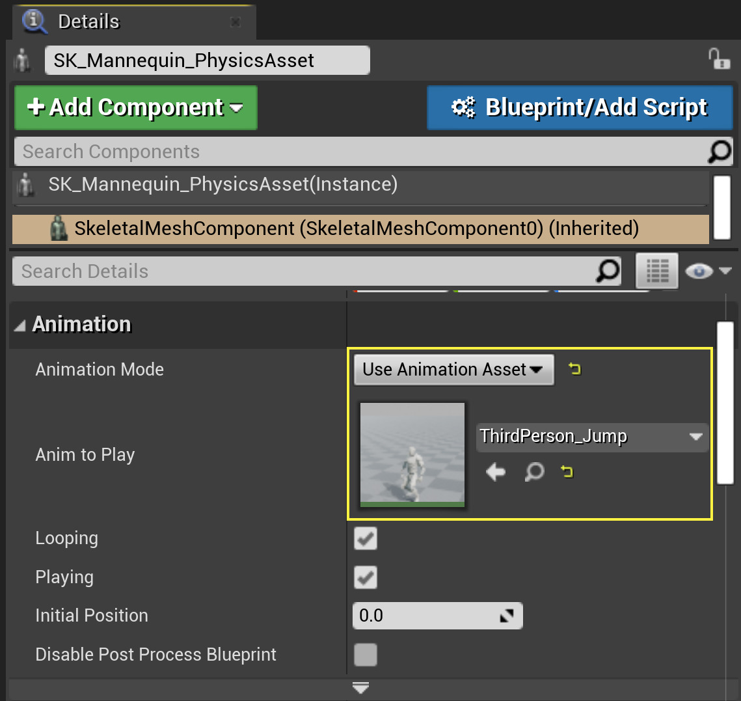Image resolution: width=741 pixels, height=701 pixels.
Task: Open the Use Animation Asset dropdown
Action: point(453,370)
